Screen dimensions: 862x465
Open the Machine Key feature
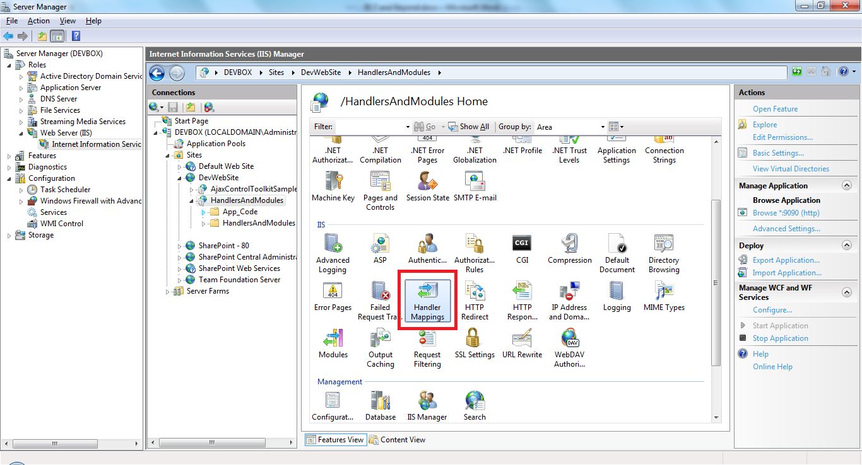[333, 187]
